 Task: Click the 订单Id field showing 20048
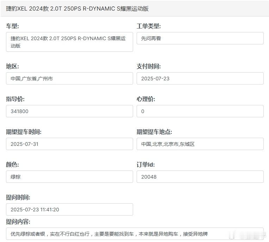coord(200,177)
